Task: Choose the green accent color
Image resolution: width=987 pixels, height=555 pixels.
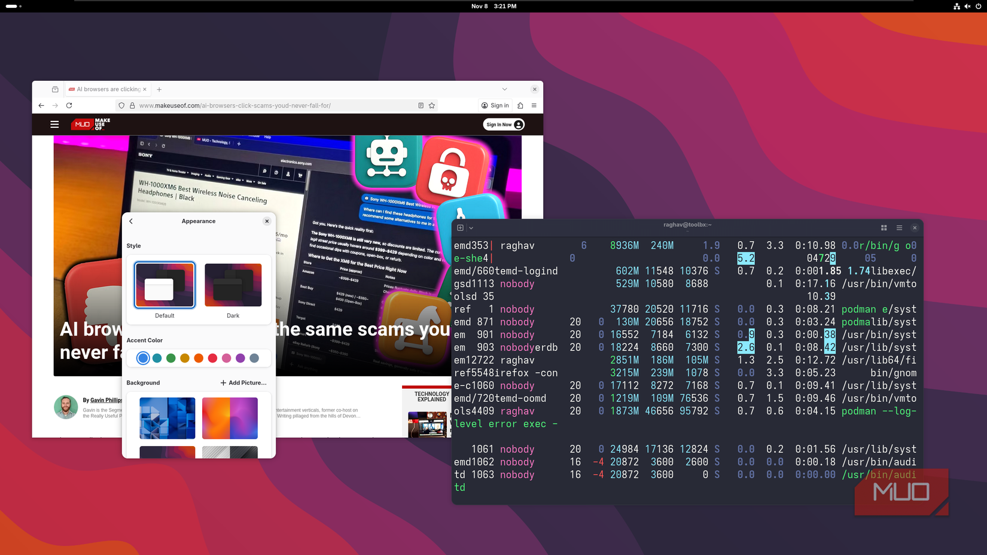Action: coord(171,358)
